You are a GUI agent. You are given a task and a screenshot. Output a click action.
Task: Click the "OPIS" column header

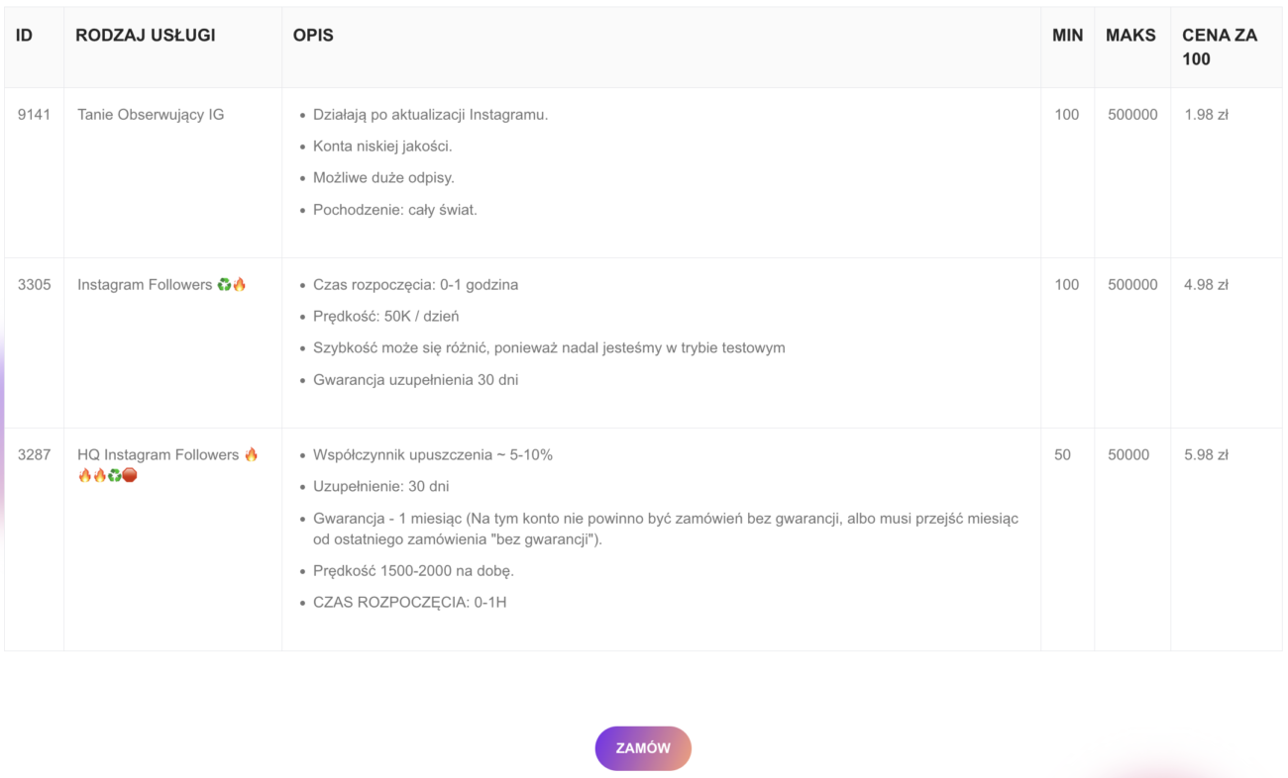click(x=313, y=36)
